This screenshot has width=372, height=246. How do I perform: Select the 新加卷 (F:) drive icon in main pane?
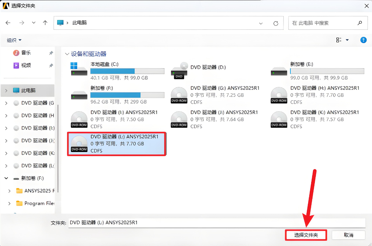click(x=79, y=95)
